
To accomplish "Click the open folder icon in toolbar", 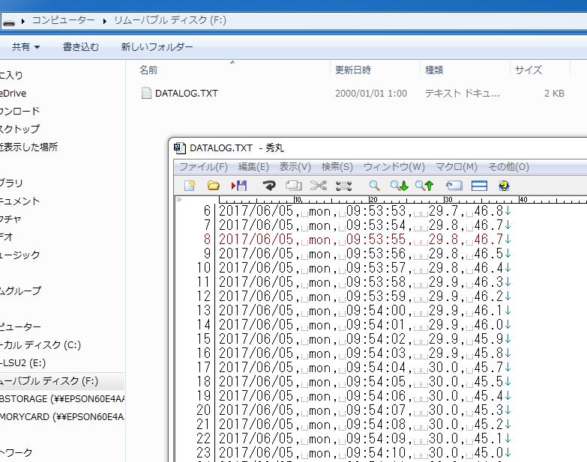I will click(x=214, y=185).
